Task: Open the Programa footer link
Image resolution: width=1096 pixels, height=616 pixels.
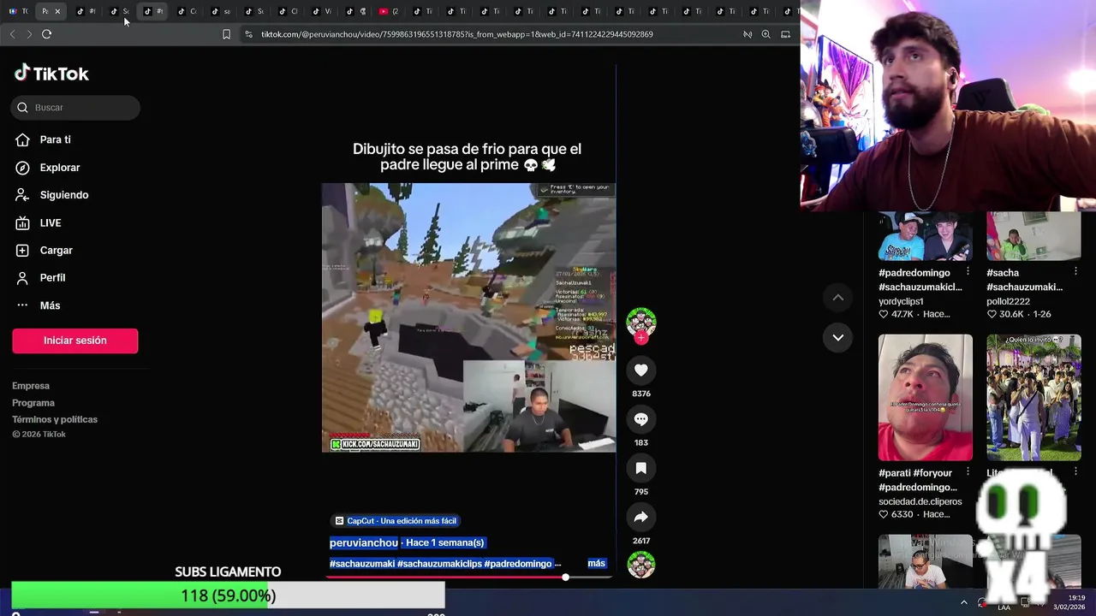Action: pyautogui.click(x=33, y=403)
